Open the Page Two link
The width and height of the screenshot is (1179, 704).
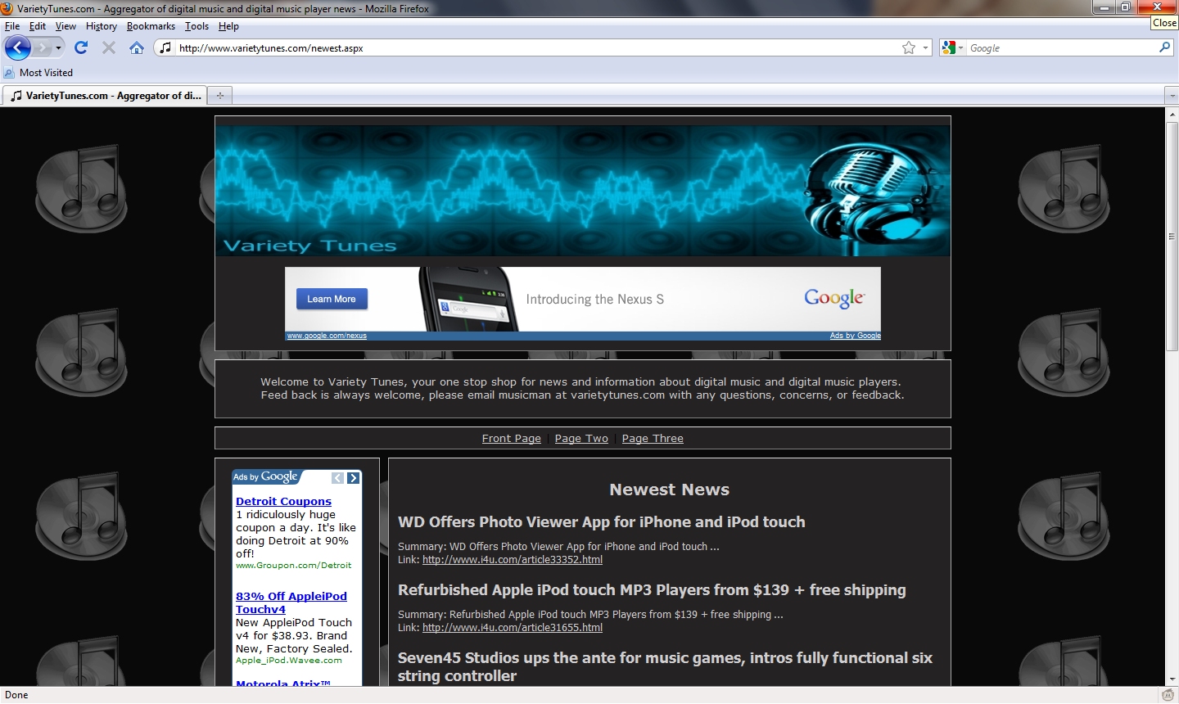581,439
